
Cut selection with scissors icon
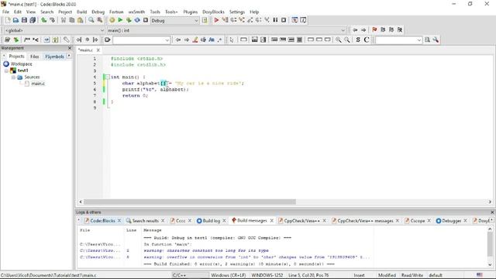(64, 20)
